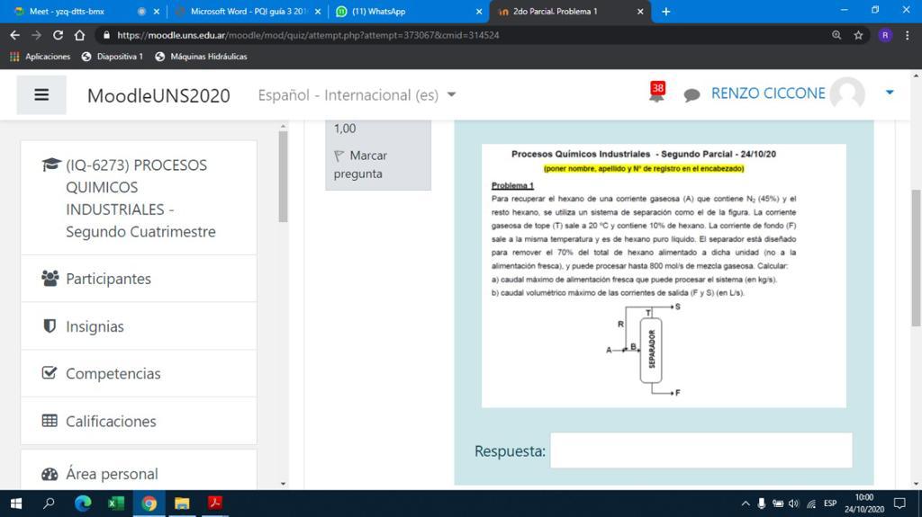
Task: Open the user menu arrow beside avatar
Action: click(x=890, y=93)
